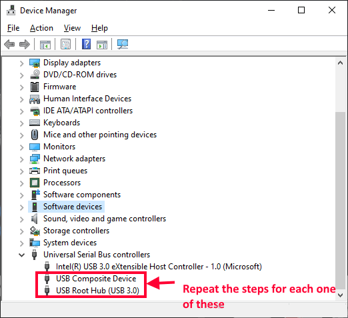Expand the Keyboards node
This screenshot has height=318, width=348.
pyautogui.click(x=21, y=123)
